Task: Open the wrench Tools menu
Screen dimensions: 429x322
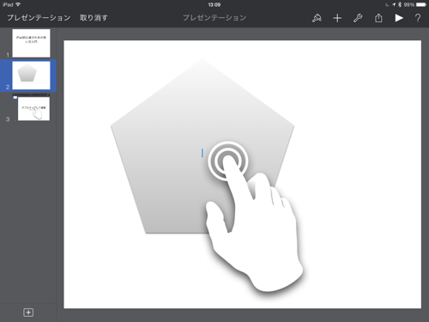Action: pos(358,18)
